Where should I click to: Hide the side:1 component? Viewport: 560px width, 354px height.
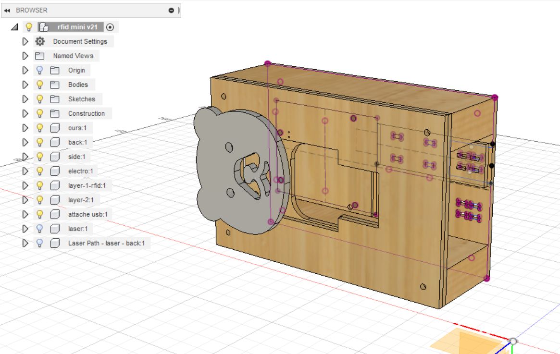click(39, 157)
